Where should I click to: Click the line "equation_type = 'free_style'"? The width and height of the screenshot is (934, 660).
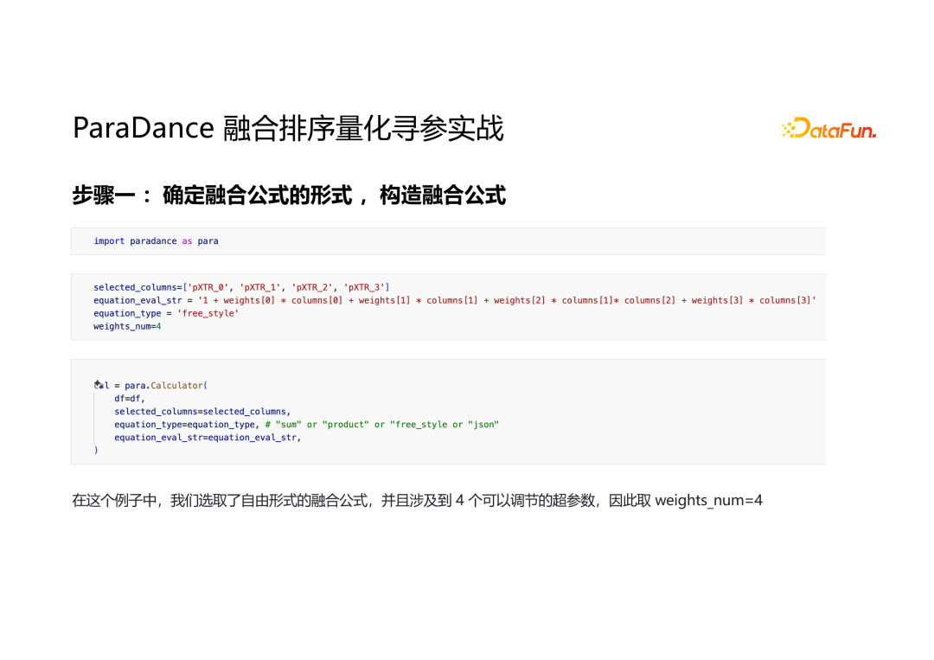[x=166, y=313]
